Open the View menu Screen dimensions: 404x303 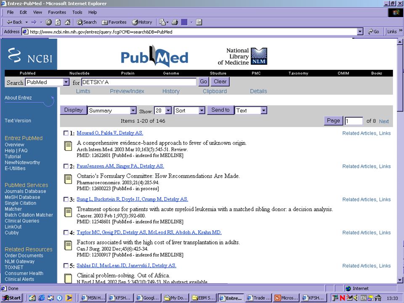pyautogui.click(x=37, y=12)
